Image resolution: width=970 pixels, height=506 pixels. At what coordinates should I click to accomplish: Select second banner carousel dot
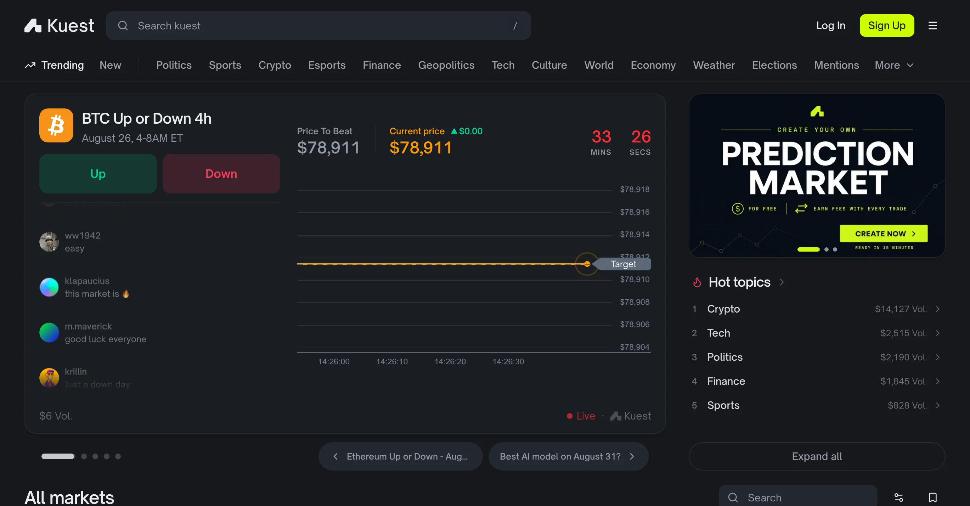[826, 249]
